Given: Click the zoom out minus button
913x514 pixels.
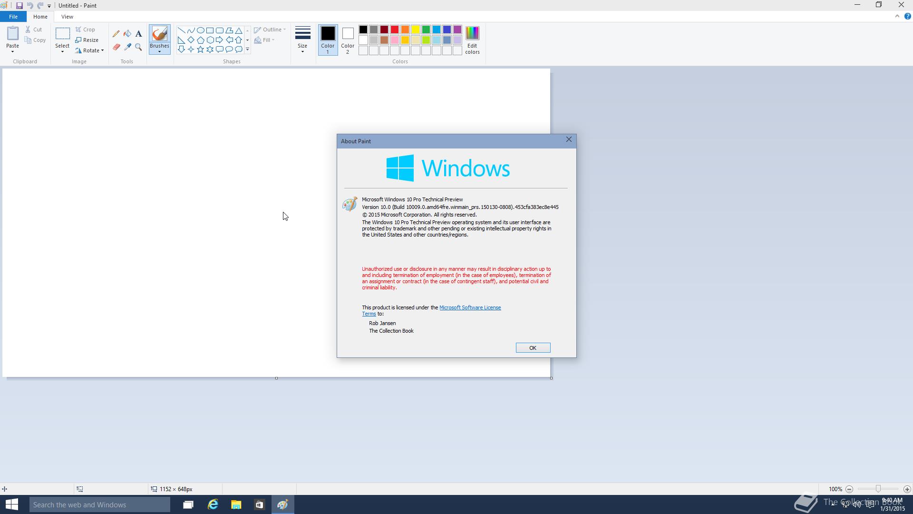Looking at the screenshot, I should (849, 489).
